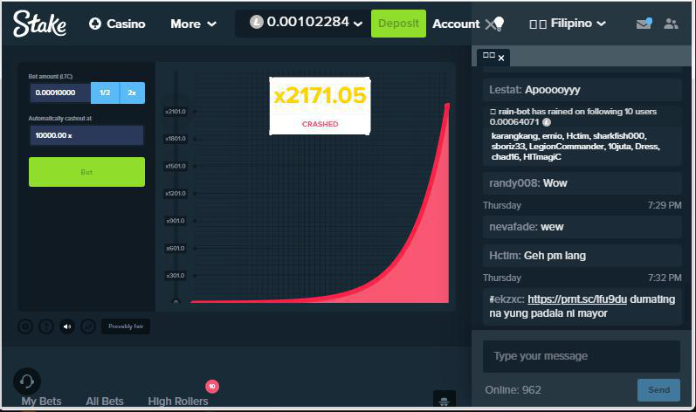Click the info icon next to 0.00064071

click(x=547, y=122)
